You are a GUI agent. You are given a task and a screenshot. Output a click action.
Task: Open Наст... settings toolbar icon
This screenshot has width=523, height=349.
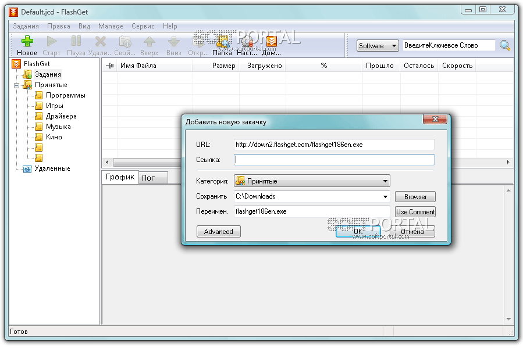[247, 42]
